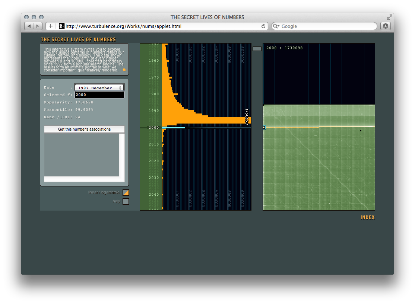Click the plus add-bookmark button
This screenshot has height=304, width=415.
[x=51, y=26]
